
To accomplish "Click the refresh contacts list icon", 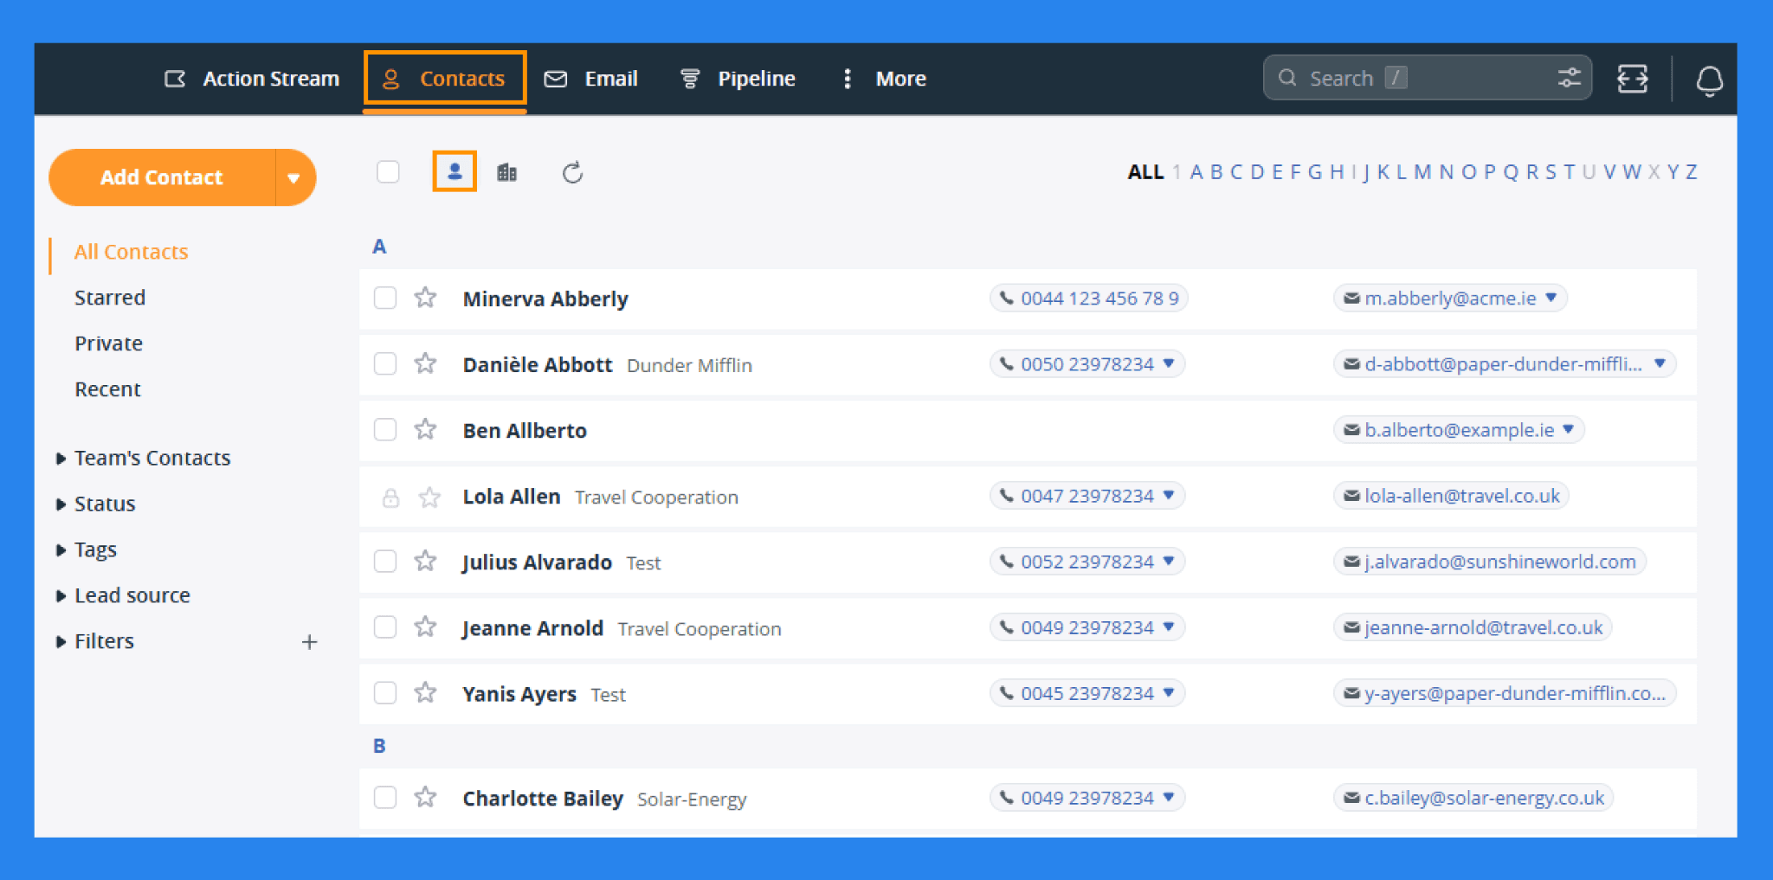I will tap(572, 173).
